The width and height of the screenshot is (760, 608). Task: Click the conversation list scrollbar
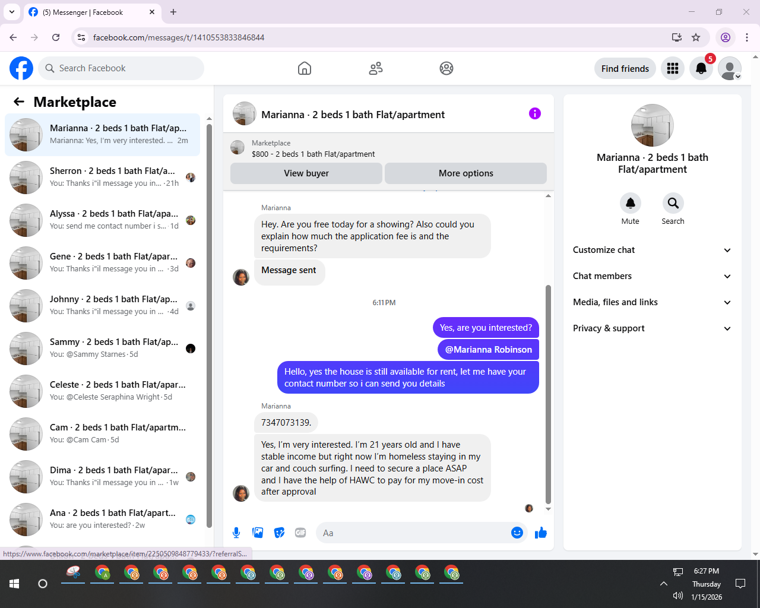[209, 325]
